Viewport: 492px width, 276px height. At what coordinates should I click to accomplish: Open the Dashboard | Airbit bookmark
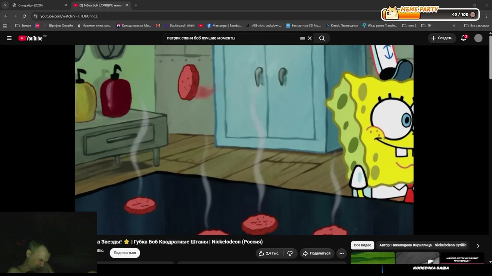tap(180, 26)
